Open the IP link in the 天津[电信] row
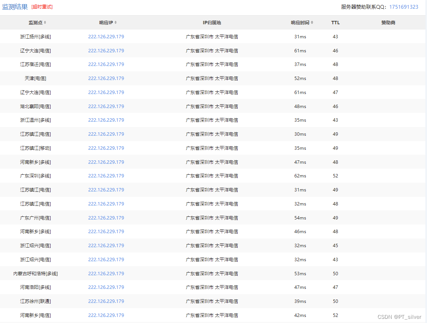The height and width of the screenshot is (323, 427). tap(106, 78)
